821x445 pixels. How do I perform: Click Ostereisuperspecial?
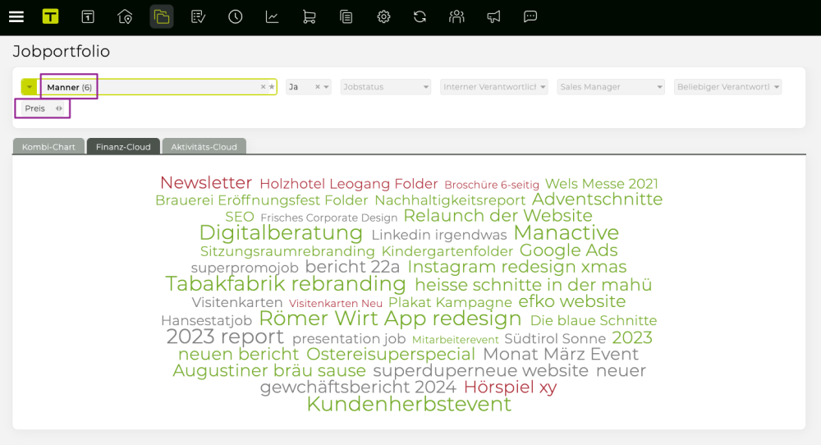[391, 354]
